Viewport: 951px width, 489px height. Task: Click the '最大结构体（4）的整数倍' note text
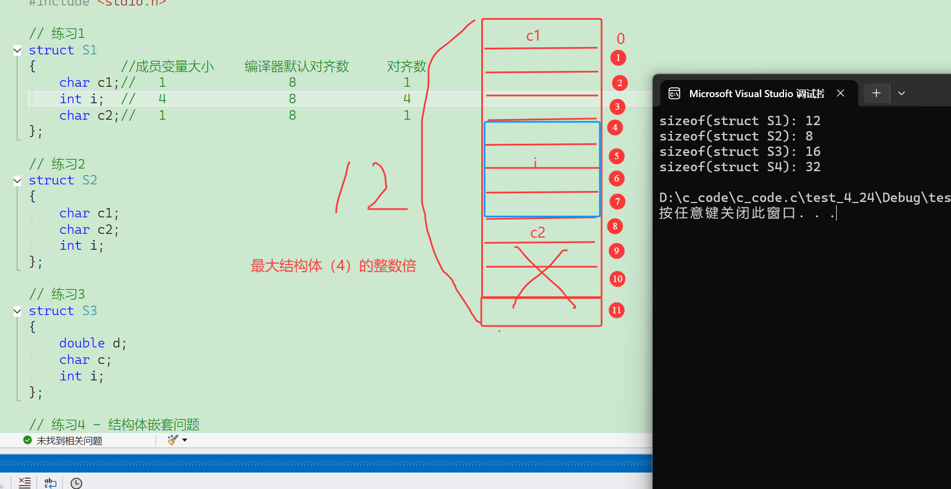pos(333,266)
